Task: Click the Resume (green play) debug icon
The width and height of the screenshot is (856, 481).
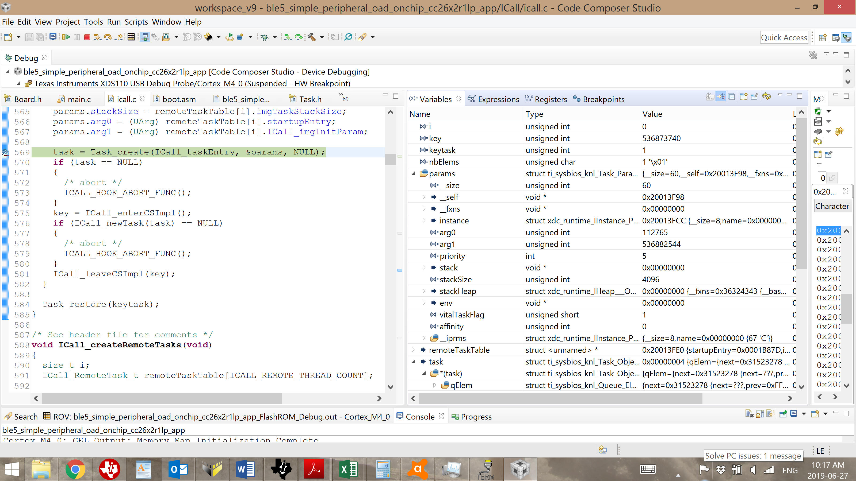Action: point(66,37)
